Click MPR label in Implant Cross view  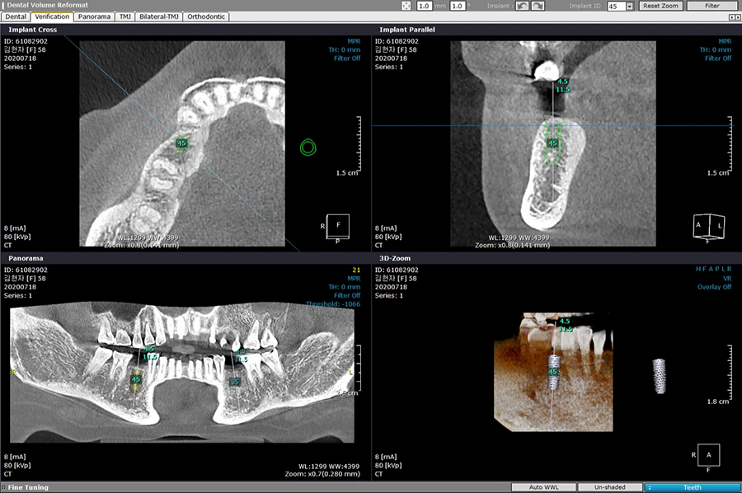coord(354,41)
